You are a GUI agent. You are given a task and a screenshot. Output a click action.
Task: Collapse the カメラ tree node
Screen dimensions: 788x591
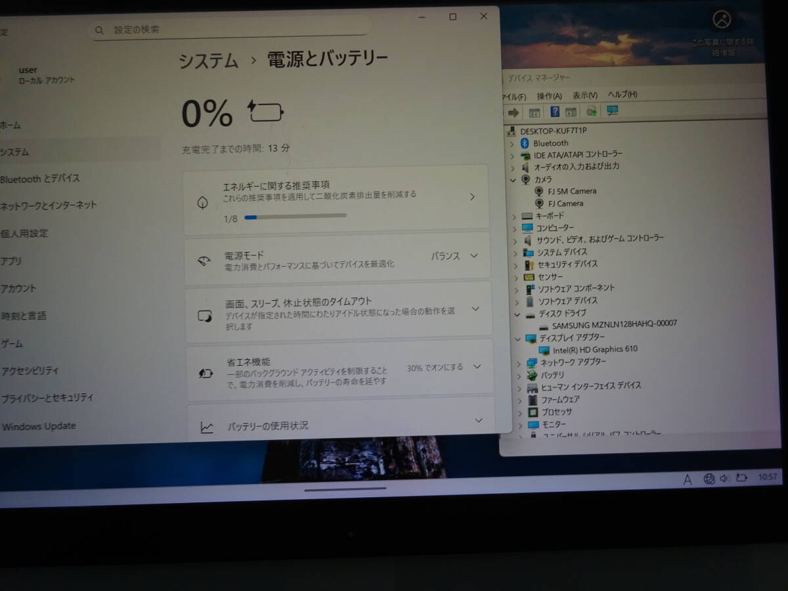pyautogui.click(x=513, y=179)
